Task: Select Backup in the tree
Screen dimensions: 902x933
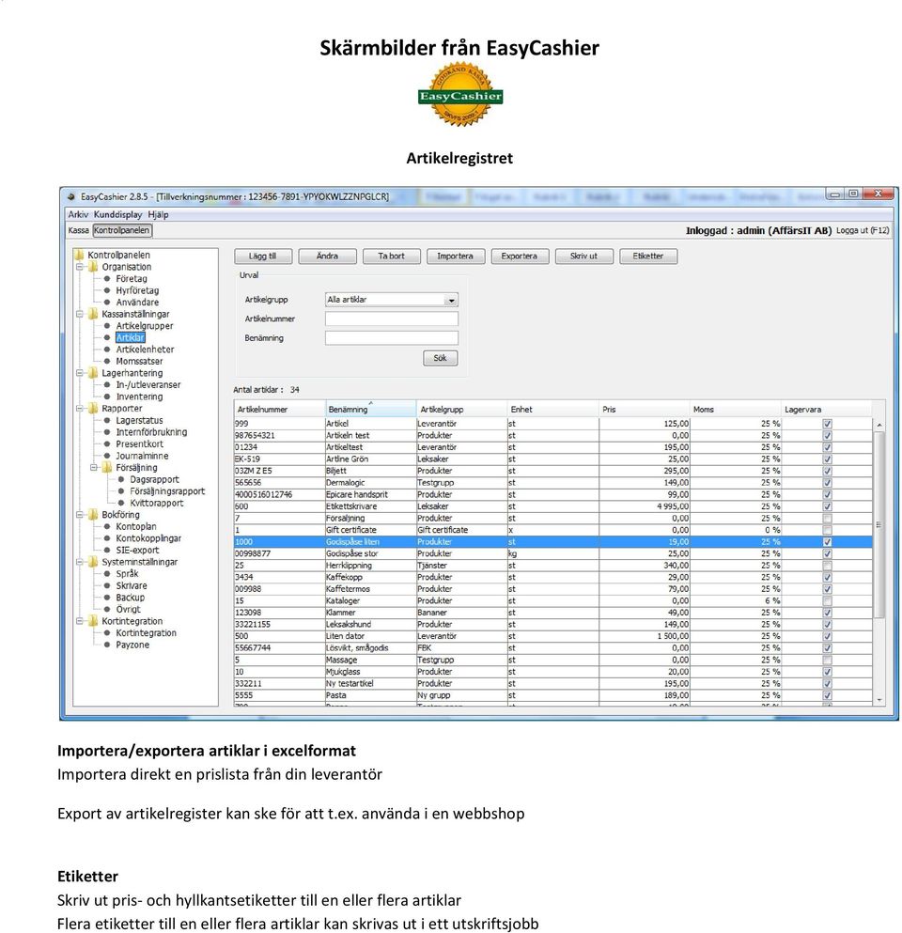Action: tap(131, 598)
